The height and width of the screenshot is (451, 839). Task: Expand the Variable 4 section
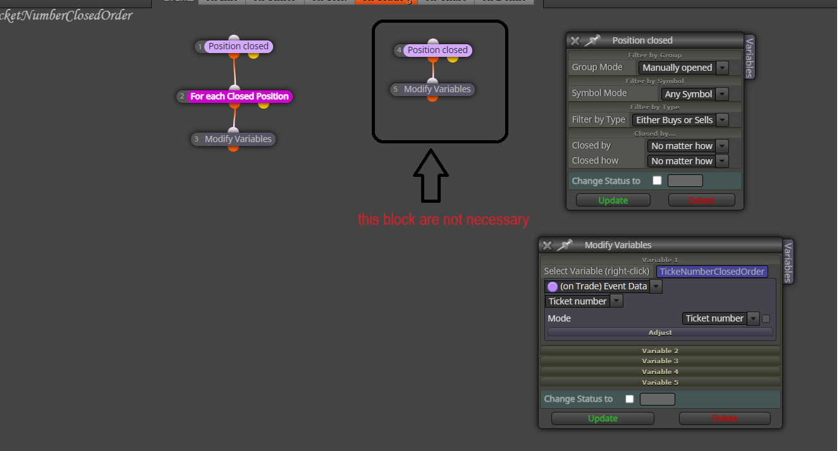[x=660, y=371]
